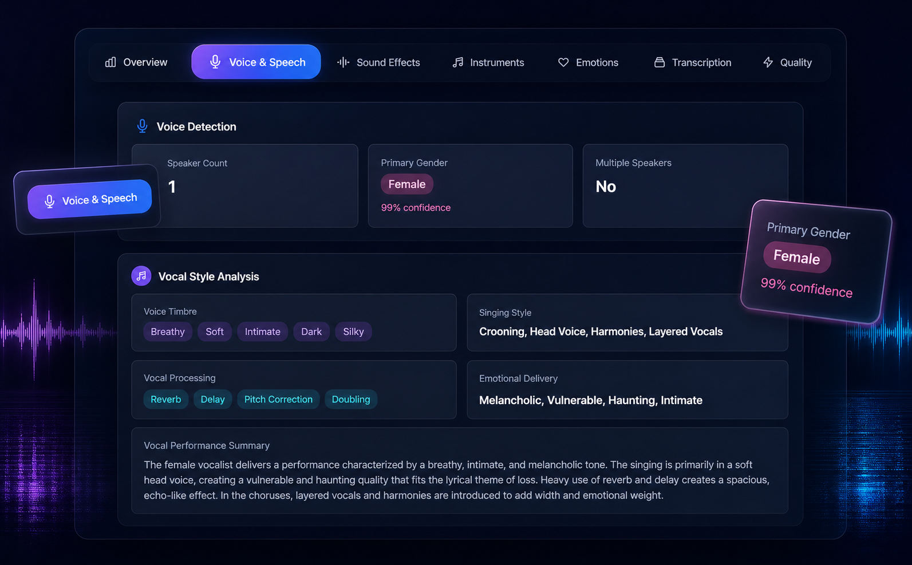Screen dimensions: 912x565
Task: Select the Pitch Correction processing tag
Action: (278, 399)
